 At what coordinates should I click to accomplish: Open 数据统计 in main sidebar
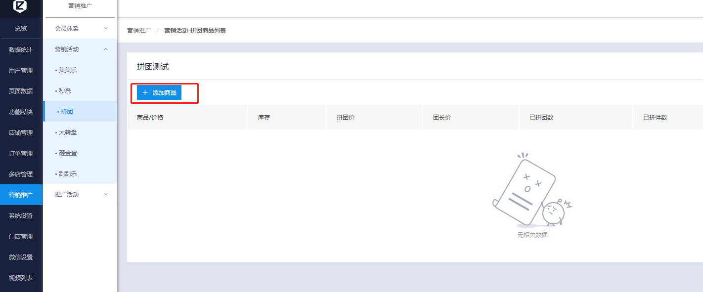[x=21, y=50]
